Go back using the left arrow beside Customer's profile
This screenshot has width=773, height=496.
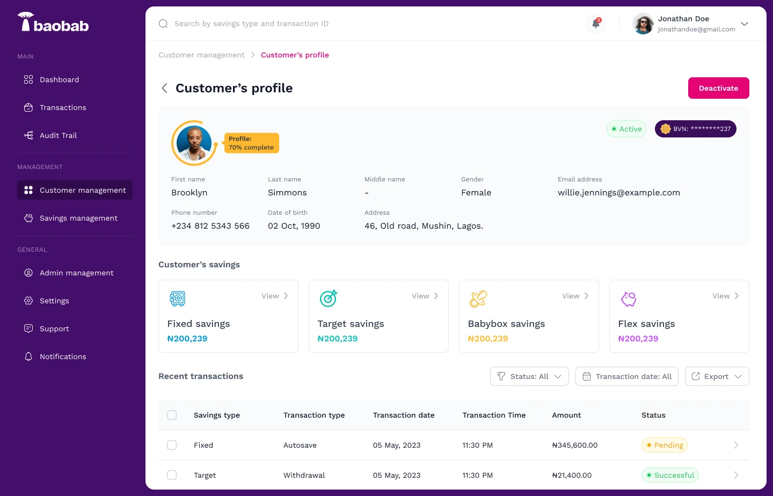[164, 88]
